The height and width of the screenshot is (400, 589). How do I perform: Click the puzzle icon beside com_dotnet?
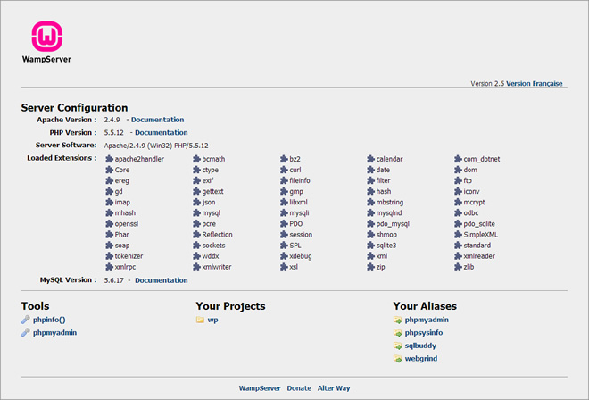458,159
